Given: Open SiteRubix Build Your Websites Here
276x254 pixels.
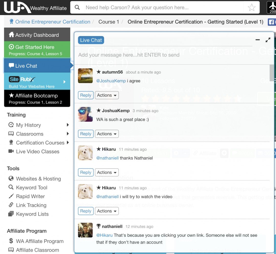Looking at the screenshot, I should coord(37,81).
